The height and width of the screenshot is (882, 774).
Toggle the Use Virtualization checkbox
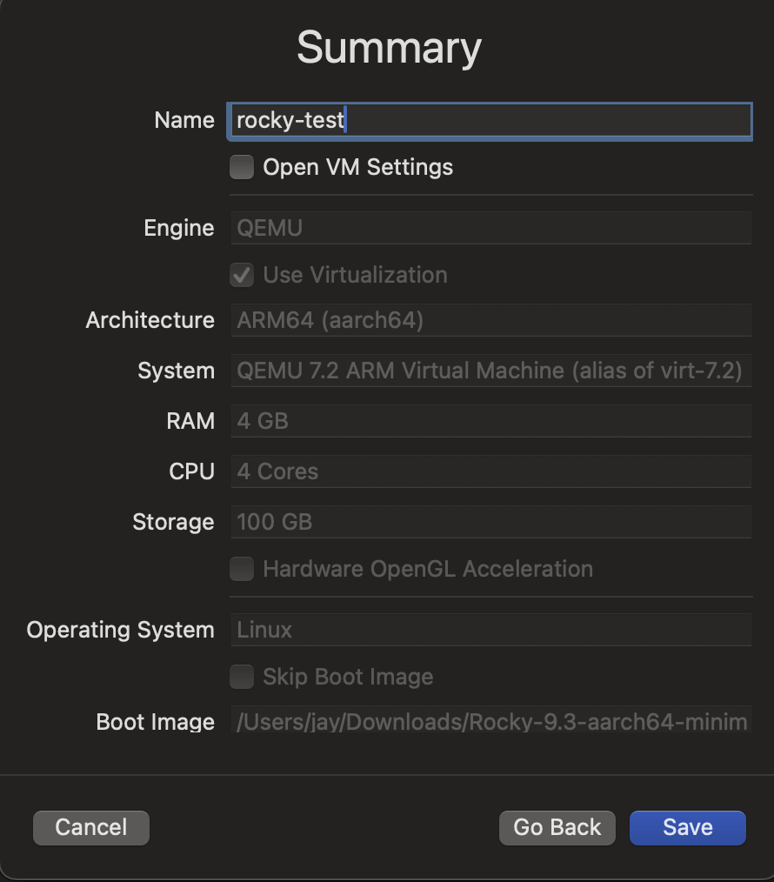(x=242, y=276)
